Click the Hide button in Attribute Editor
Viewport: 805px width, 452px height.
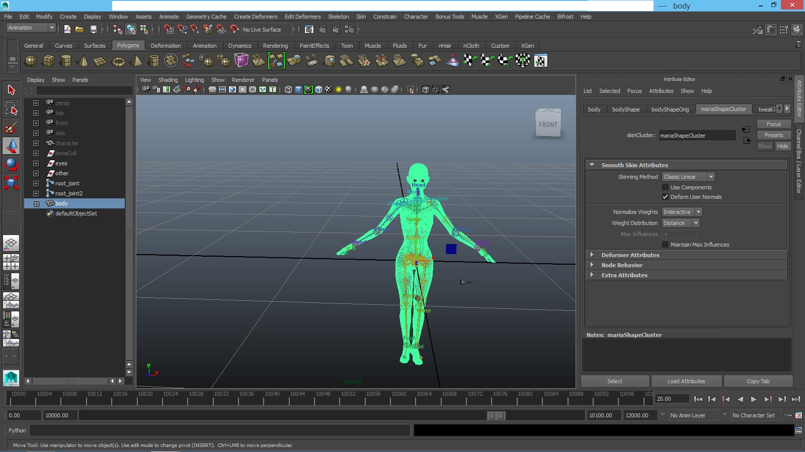coord(782,146)
